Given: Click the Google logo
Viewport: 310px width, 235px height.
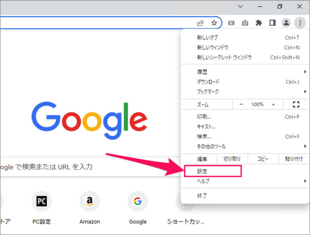Looking at the screenshot, I should click(x=89, y=120).
